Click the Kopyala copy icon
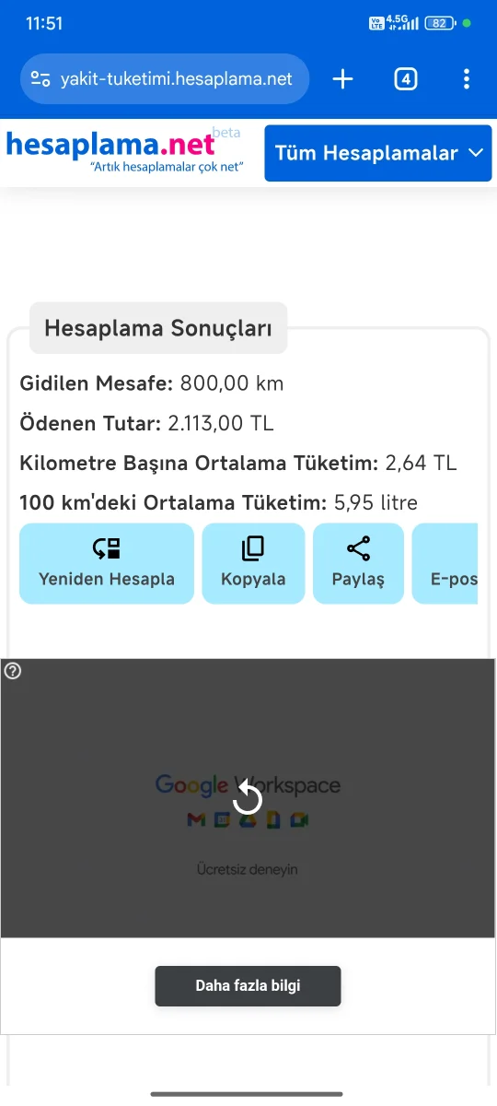This screenshot has width=497, height=1106. 253,549
